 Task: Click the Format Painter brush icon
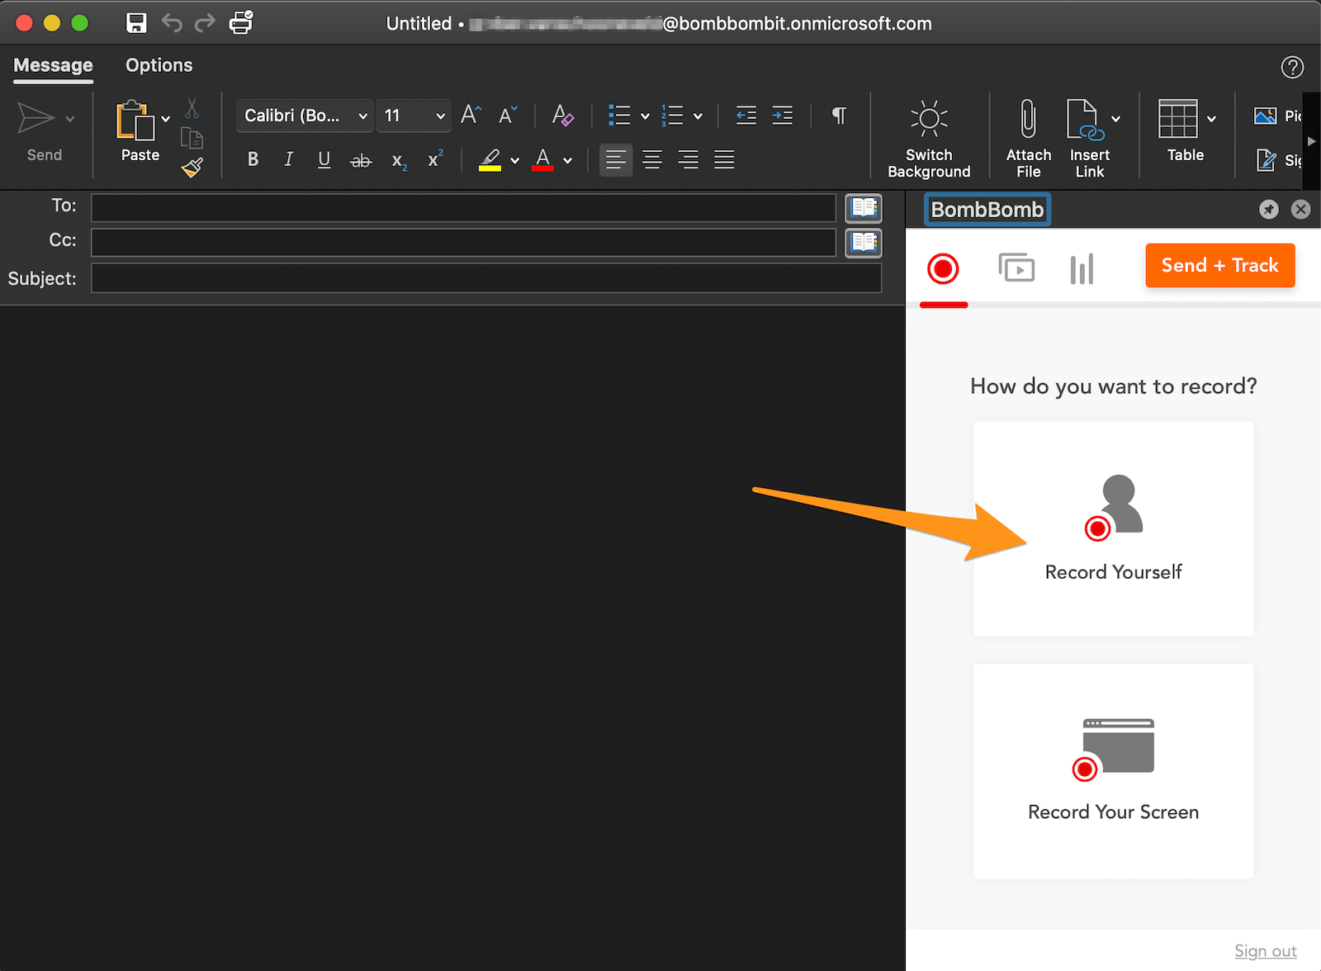(192, 168)
